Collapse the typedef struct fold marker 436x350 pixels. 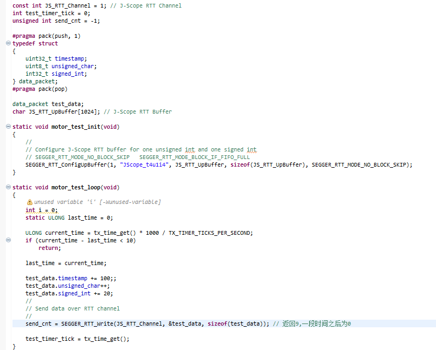[x=8, y=43]
